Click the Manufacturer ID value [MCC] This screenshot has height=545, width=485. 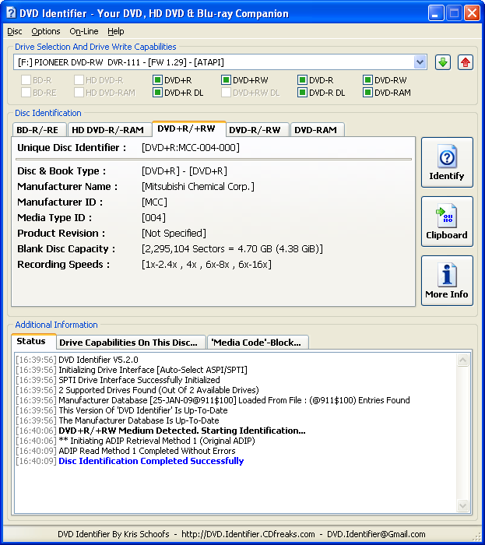(x=154, y=202)
